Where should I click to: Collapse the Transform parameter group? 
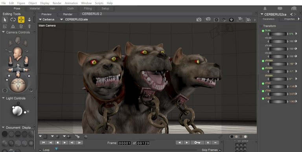point(261,26)
